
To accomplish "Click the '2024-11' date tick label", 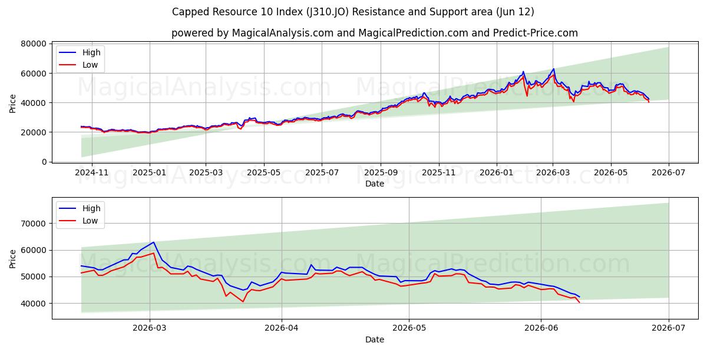I will 93,173.
